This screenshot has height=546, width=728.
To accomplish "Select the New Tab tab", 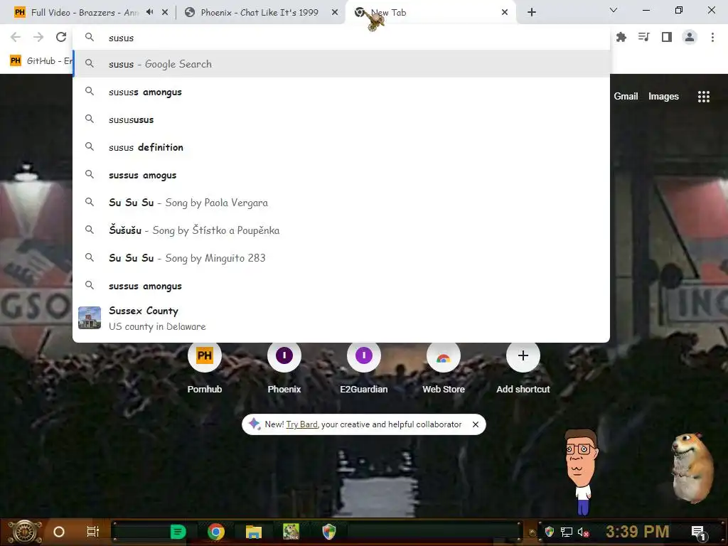I will (x=429, y=13).
